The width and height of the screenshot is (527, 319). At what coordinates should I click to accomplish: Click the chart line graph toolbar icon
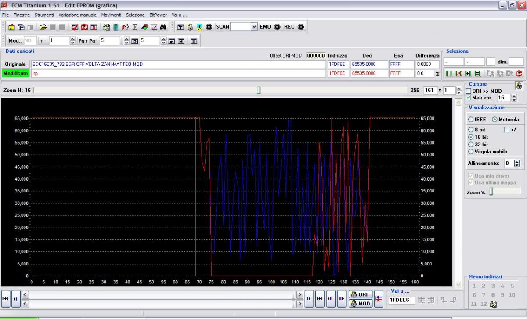[154, 27]
